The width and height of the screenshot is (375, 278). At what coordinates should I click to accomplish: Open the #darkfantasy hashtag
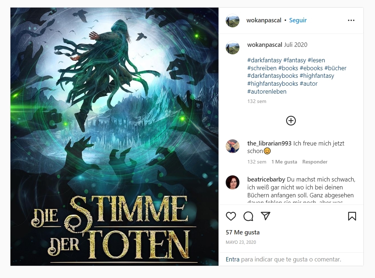tap(265, 60)
